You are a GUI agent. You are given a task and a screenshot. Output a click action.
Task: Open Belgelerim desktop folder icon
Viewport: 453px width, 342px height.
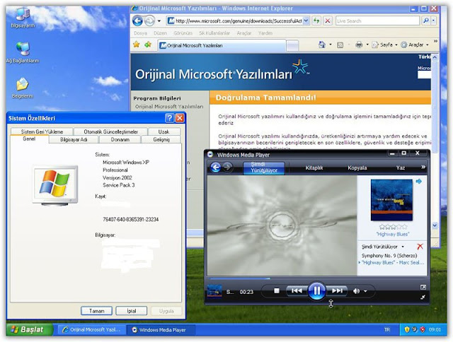pyautogui.click(x=23, y=88)
